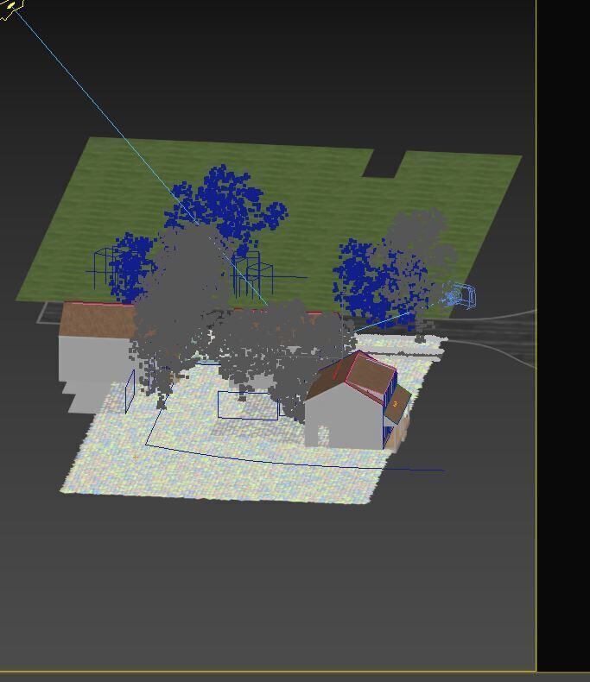Select the blue tree on the left
The width and height of the screenshot is (590, 682).
coord(130,268)
